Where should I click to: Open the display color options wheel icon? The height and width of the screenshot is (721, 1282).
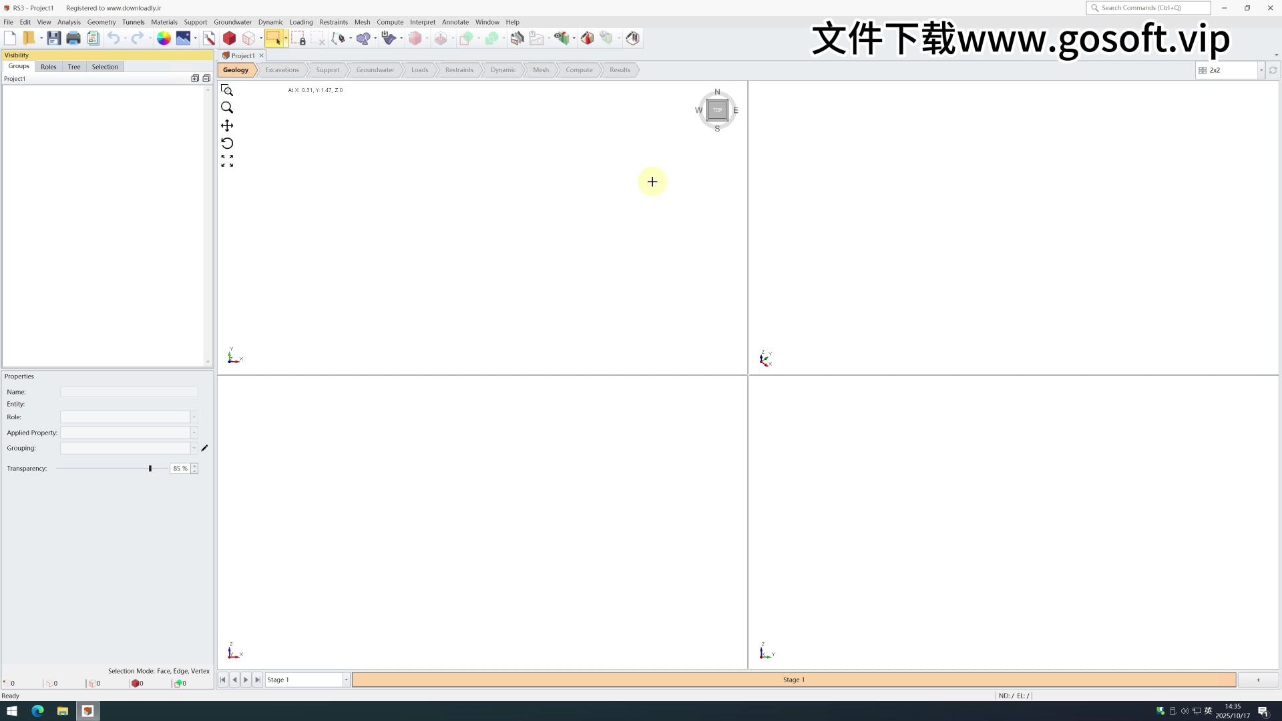point(163,38)
